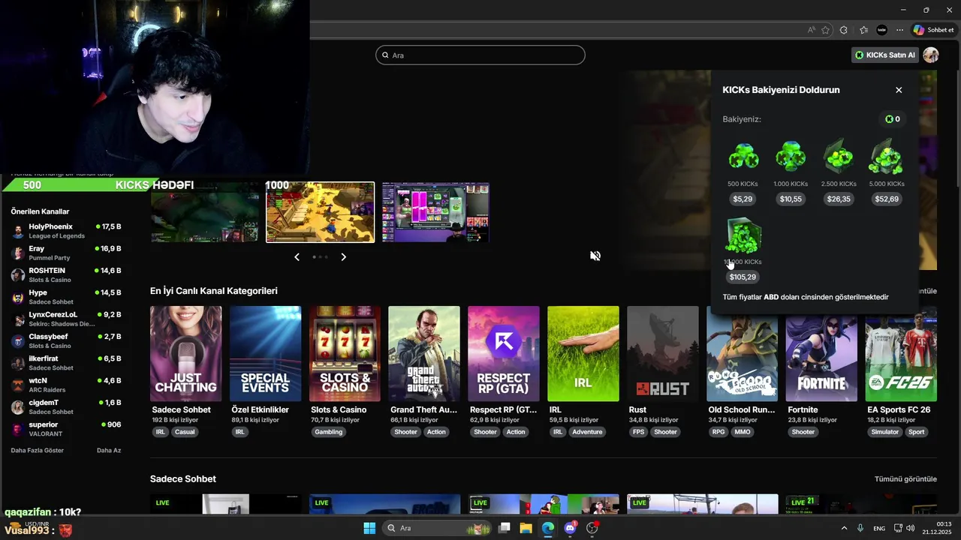Open EA Sports FC 26 category card
961x540 pixels.
(x=901, y=353)
